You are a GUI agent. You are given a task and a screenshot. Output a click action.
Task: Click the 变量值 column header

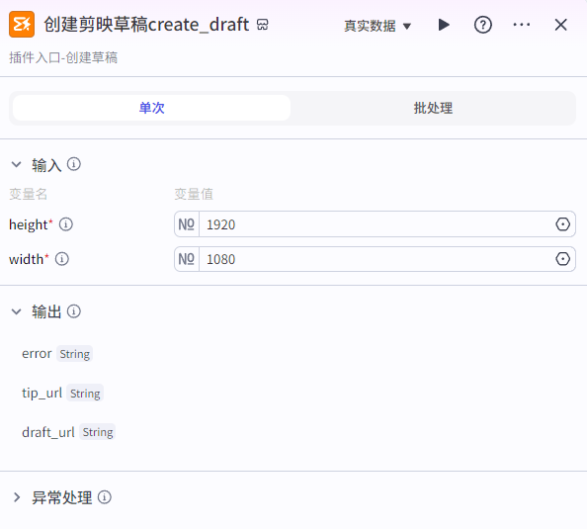coord(194,194)
